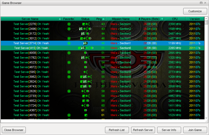Click the 1076 MHz CPU cell

point(175,111)
